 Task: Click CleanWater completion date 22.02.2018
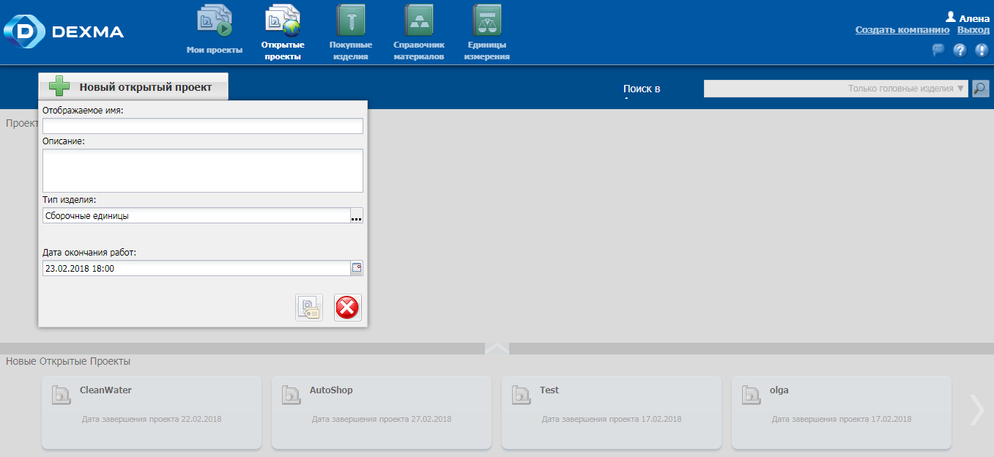[x=152, y=420]
